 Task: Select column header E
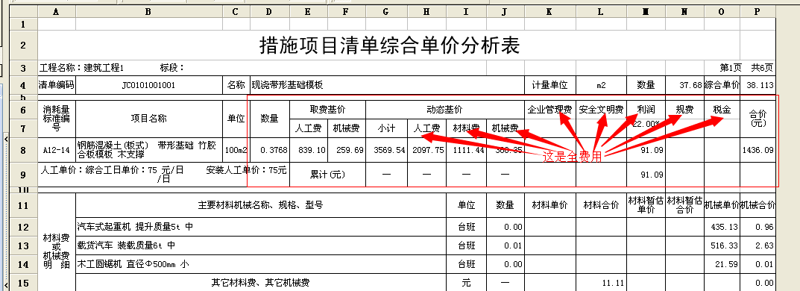(309, 12)
